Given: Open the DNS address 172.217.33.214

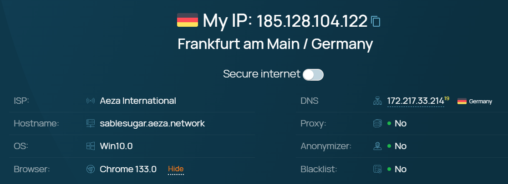Looking at the screenshot, I should tap(415, 101).
